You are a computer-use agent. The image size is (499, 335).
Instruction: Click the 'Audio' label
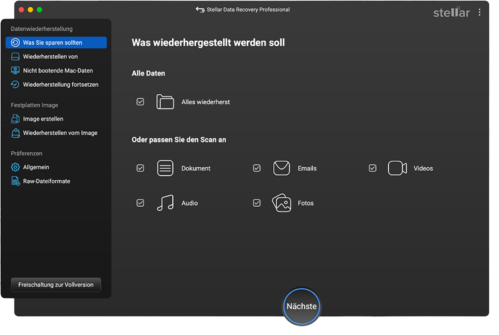(x=190, y=203)
